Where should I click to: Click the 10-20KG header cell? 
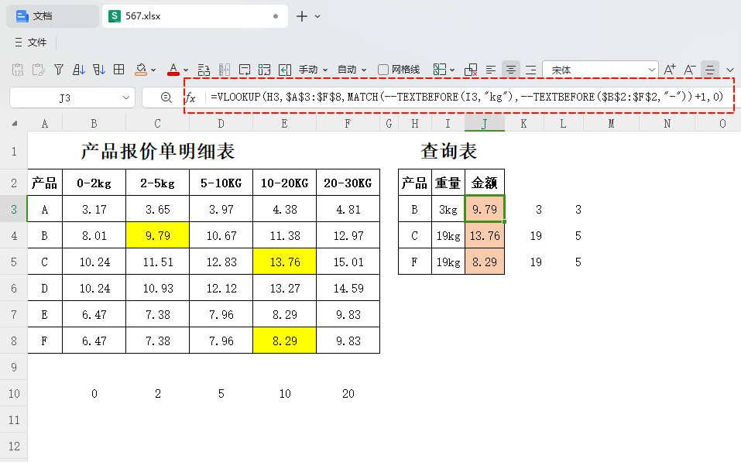[x=284, y=183]
